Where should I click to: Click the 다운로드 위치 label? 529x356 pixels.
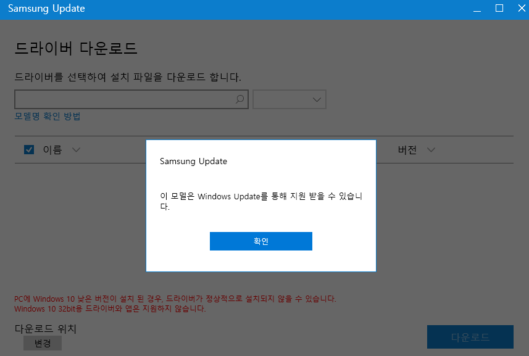tap(46, 328)
